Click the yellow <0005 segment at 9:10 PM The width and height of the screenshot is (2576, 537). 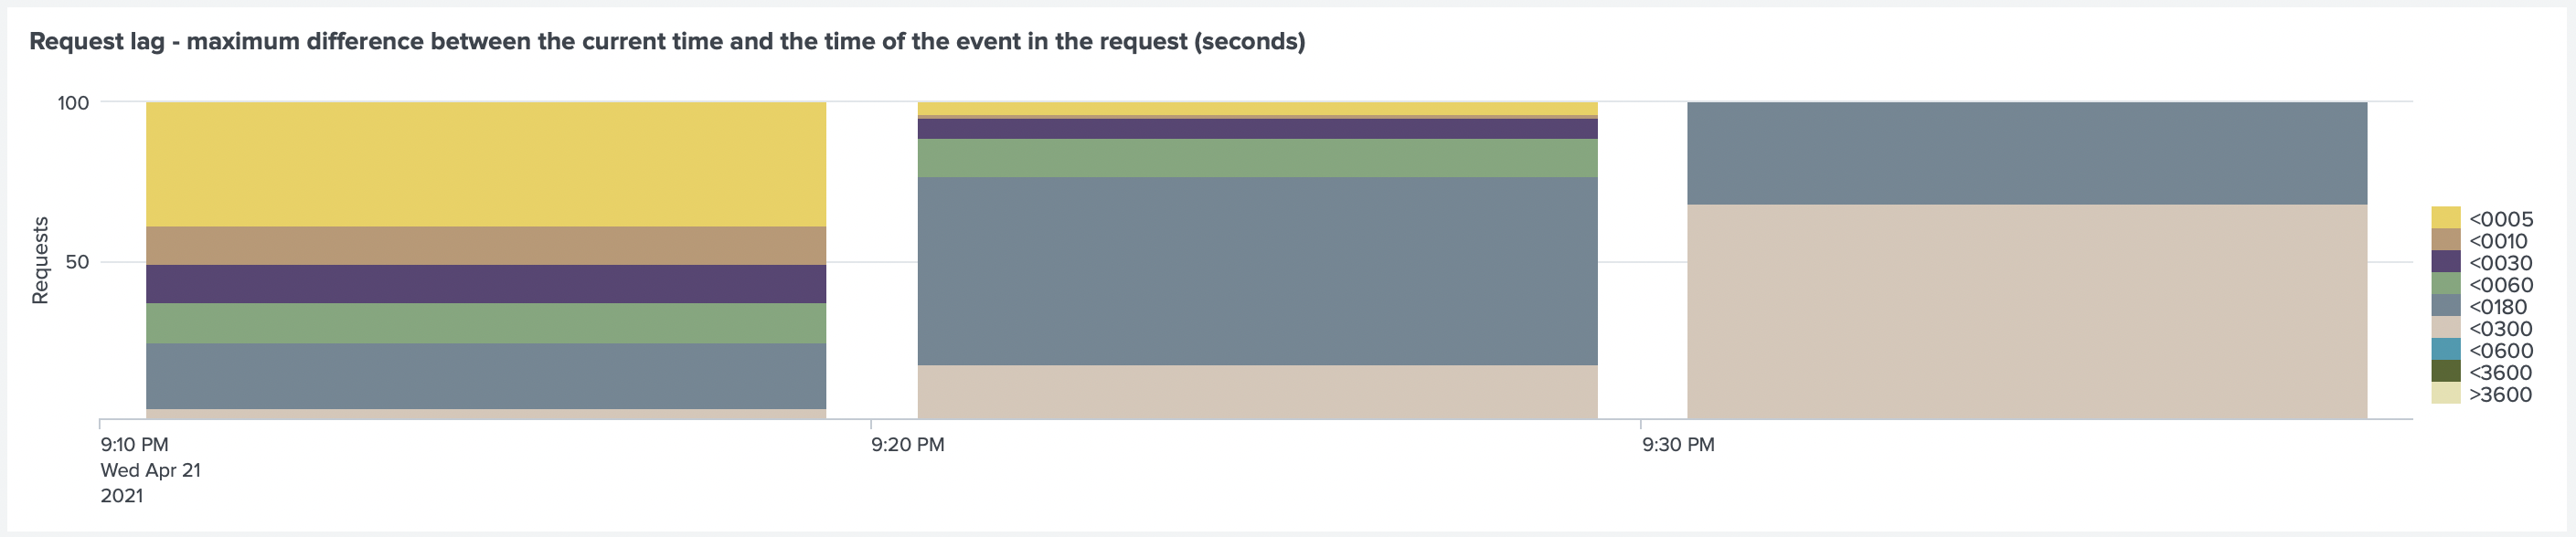point(486,164)
